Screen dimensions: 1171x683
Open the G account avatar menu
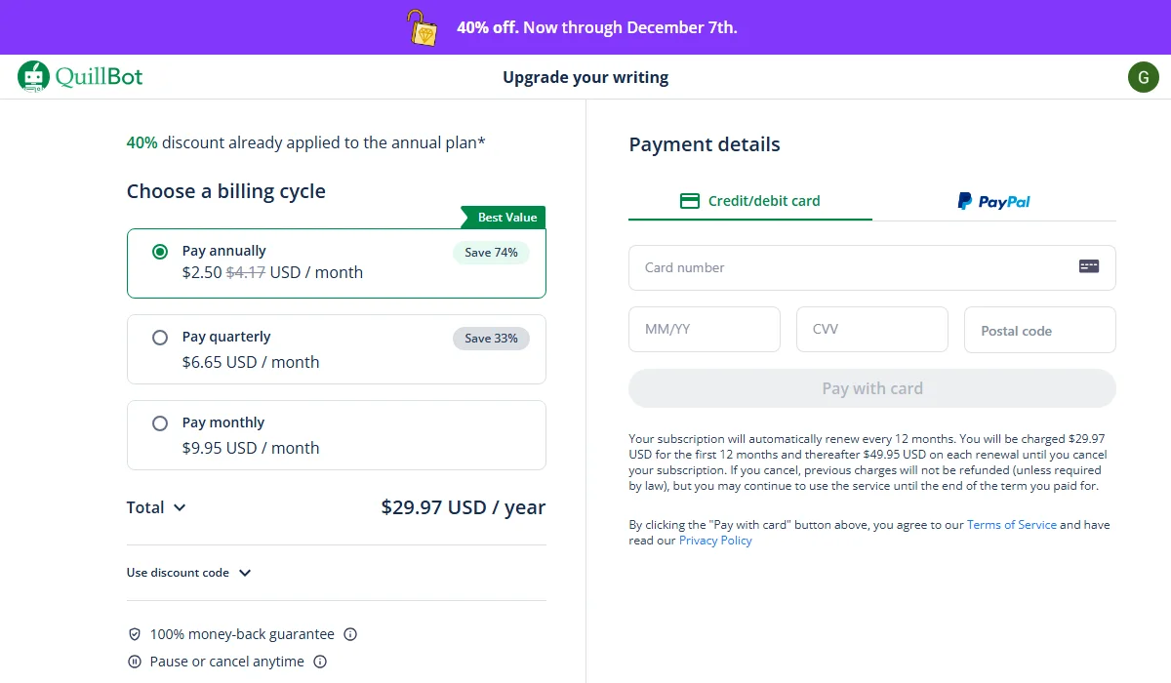(1143, 76)
